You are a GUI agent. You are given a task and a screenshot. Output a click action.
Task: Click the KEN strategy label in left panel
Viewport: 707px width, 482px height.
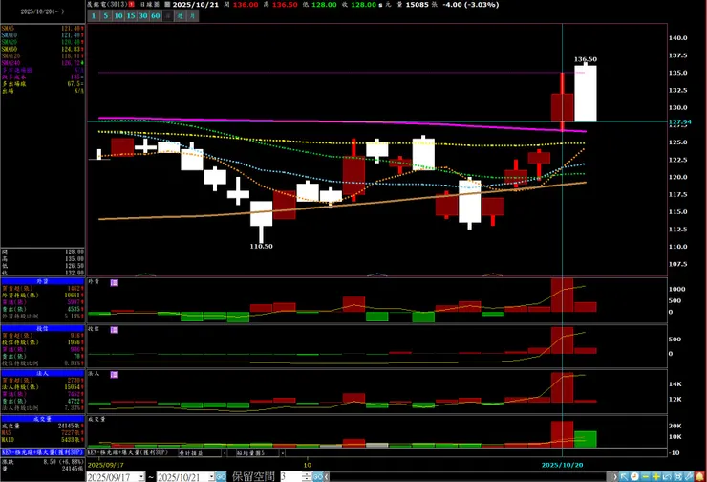coord(42,452)
